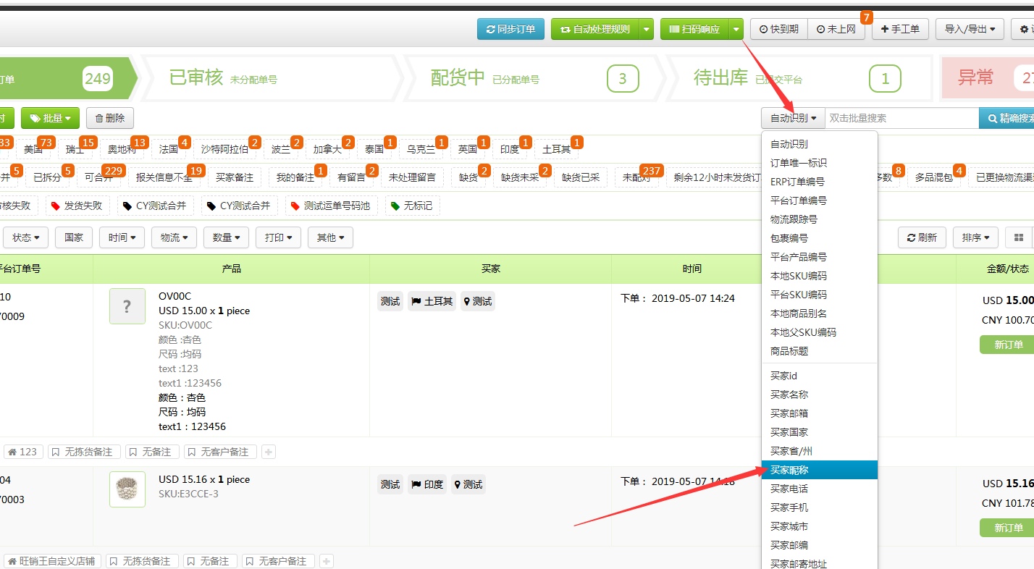1034x569 pixels.
Task: Open the 批量 dropdown button
Action: tap(50, 118)
